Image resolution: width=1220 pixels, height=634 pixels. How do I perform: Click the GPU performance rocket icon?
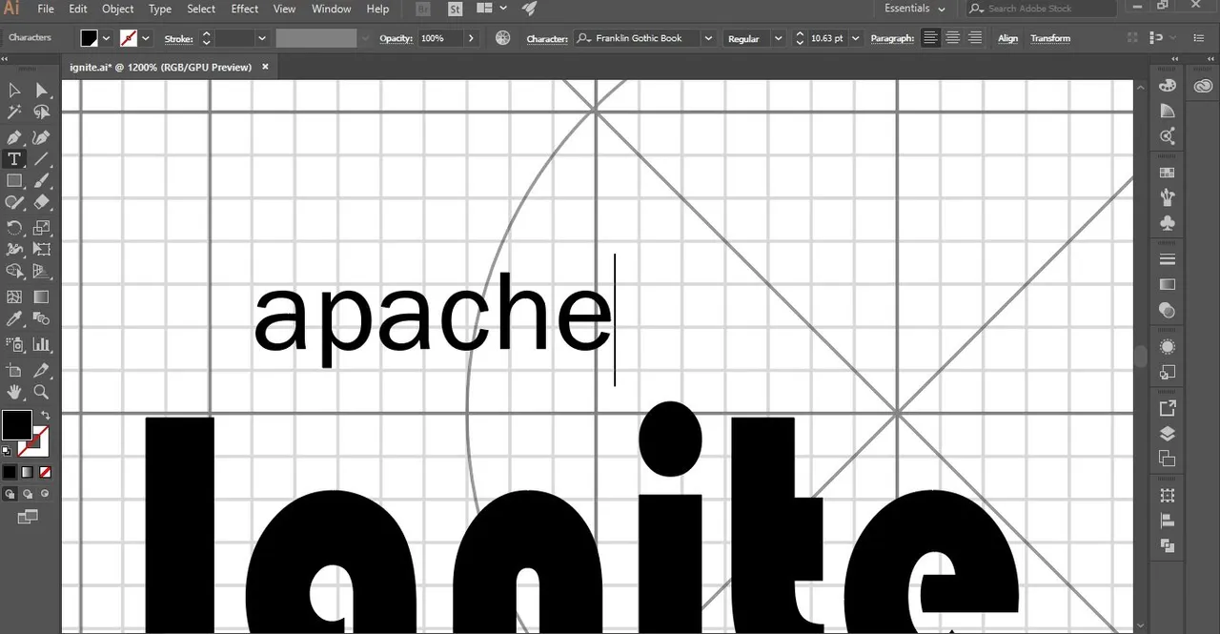pos(529,9)
